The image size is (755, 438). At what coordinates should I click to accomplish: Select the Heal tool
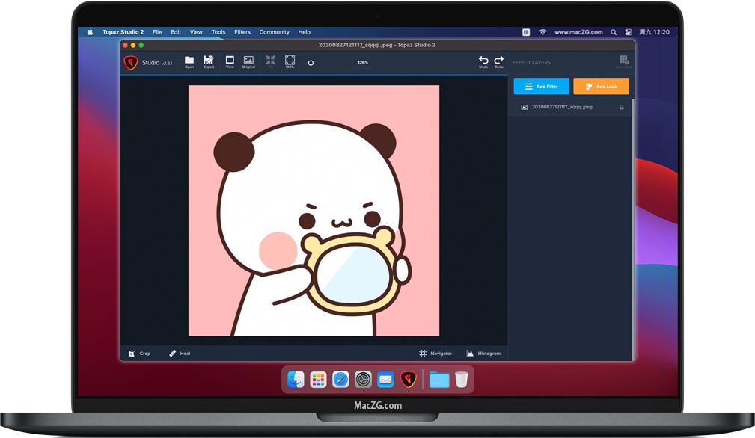tap(180, 353)
